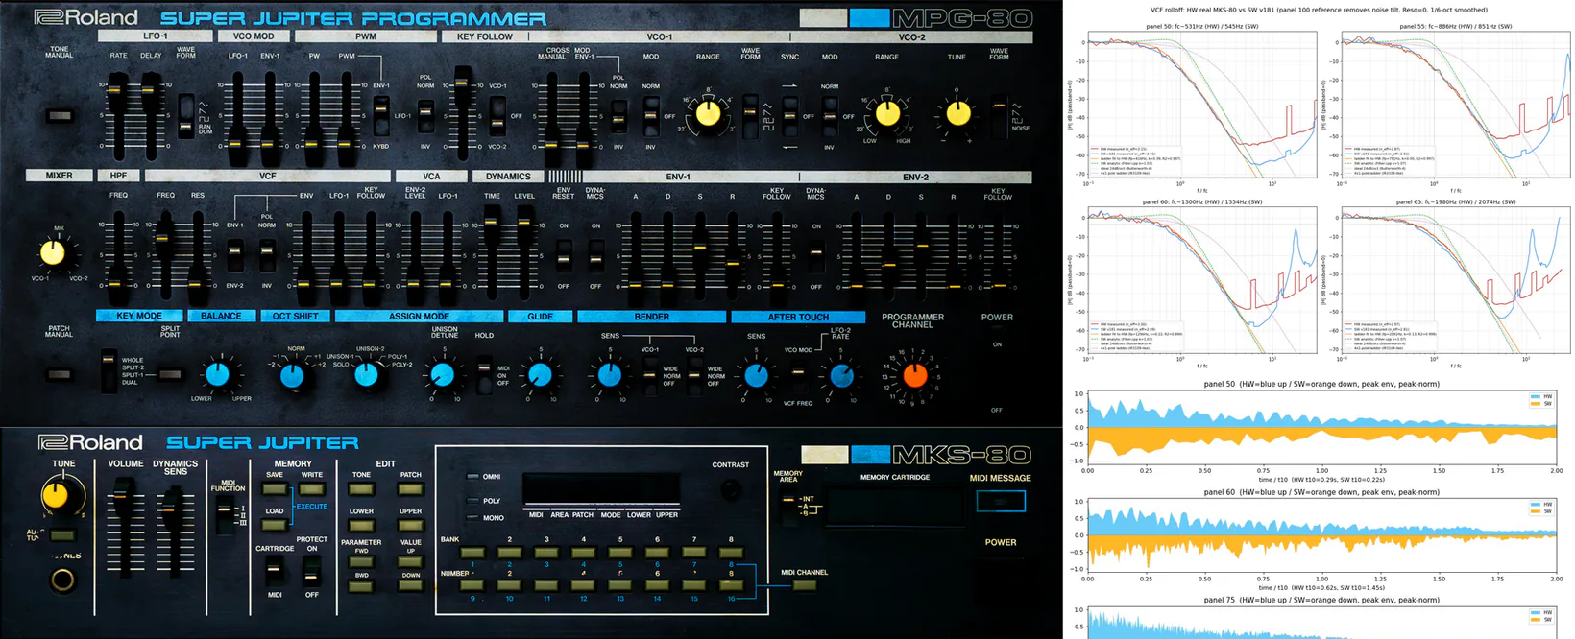Toggle the ENV RESET ON/OFF switch
Screen dimensions: 1575x639
[564, 256]
